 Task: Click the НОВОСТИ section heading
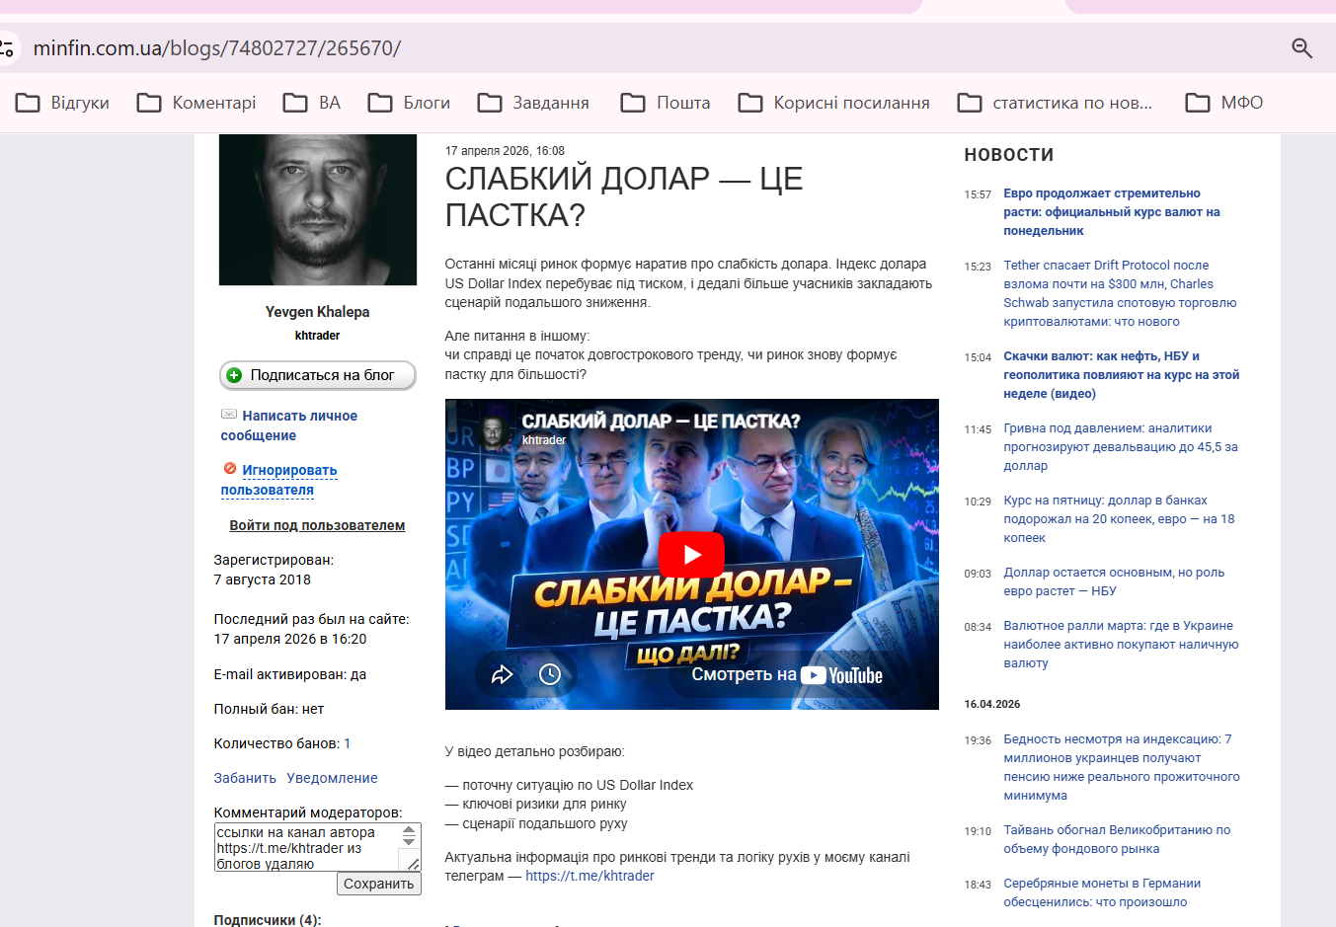point(1009,155)
